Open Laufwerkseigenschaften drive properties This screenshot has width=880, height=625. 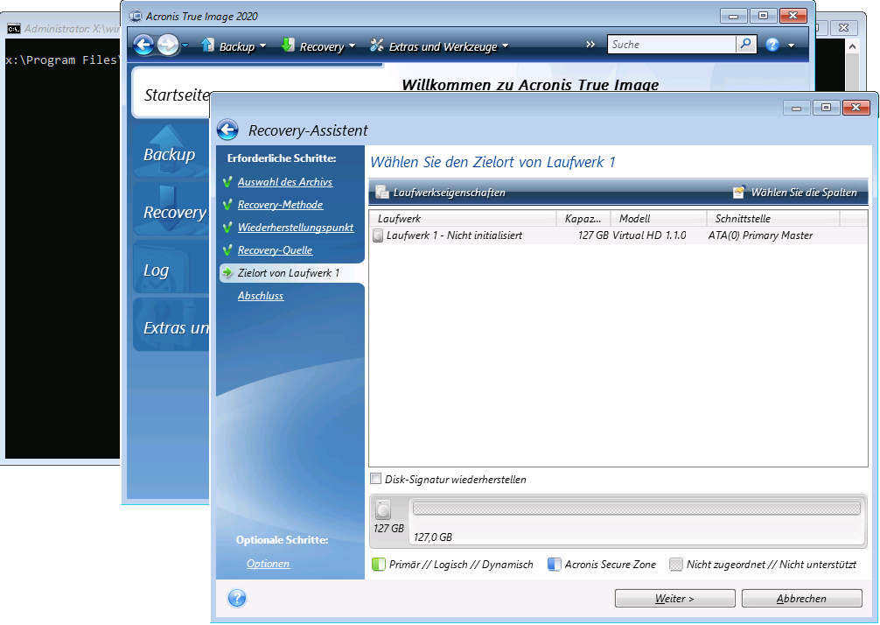pos(441,193)
